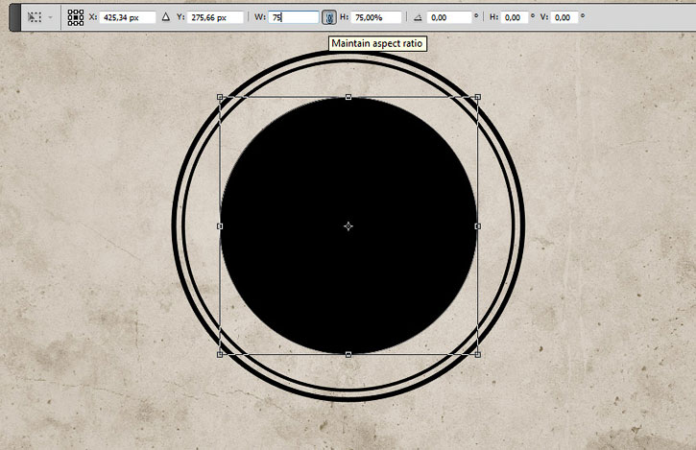Screen dimensions: 696x450
Task: Click the middle-right transform side handle
Action: (x=478, y=226)
